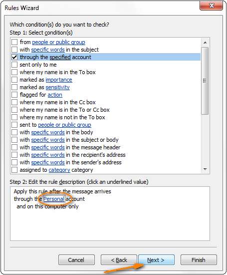Click 'specific words' in the sender's address row
Image resolution: width=227 pixels, height=275 pixels.
point(48,162)
